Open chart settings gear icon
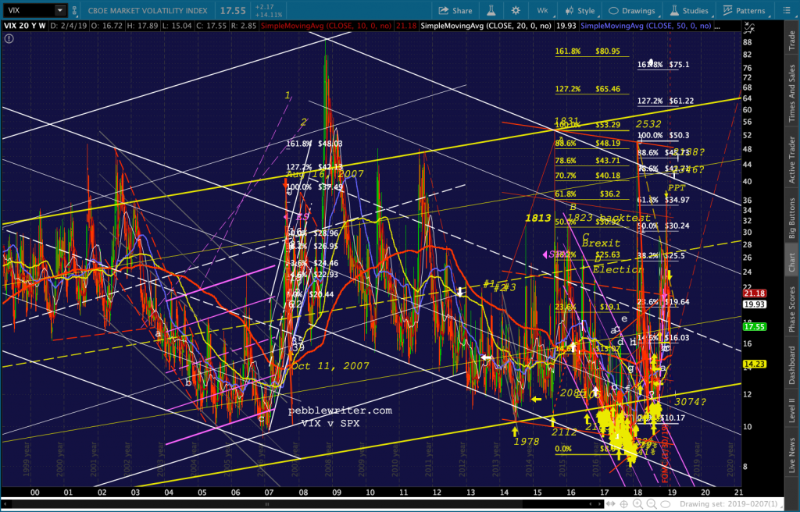Screen dimensions: 800x512 point(515,11)
